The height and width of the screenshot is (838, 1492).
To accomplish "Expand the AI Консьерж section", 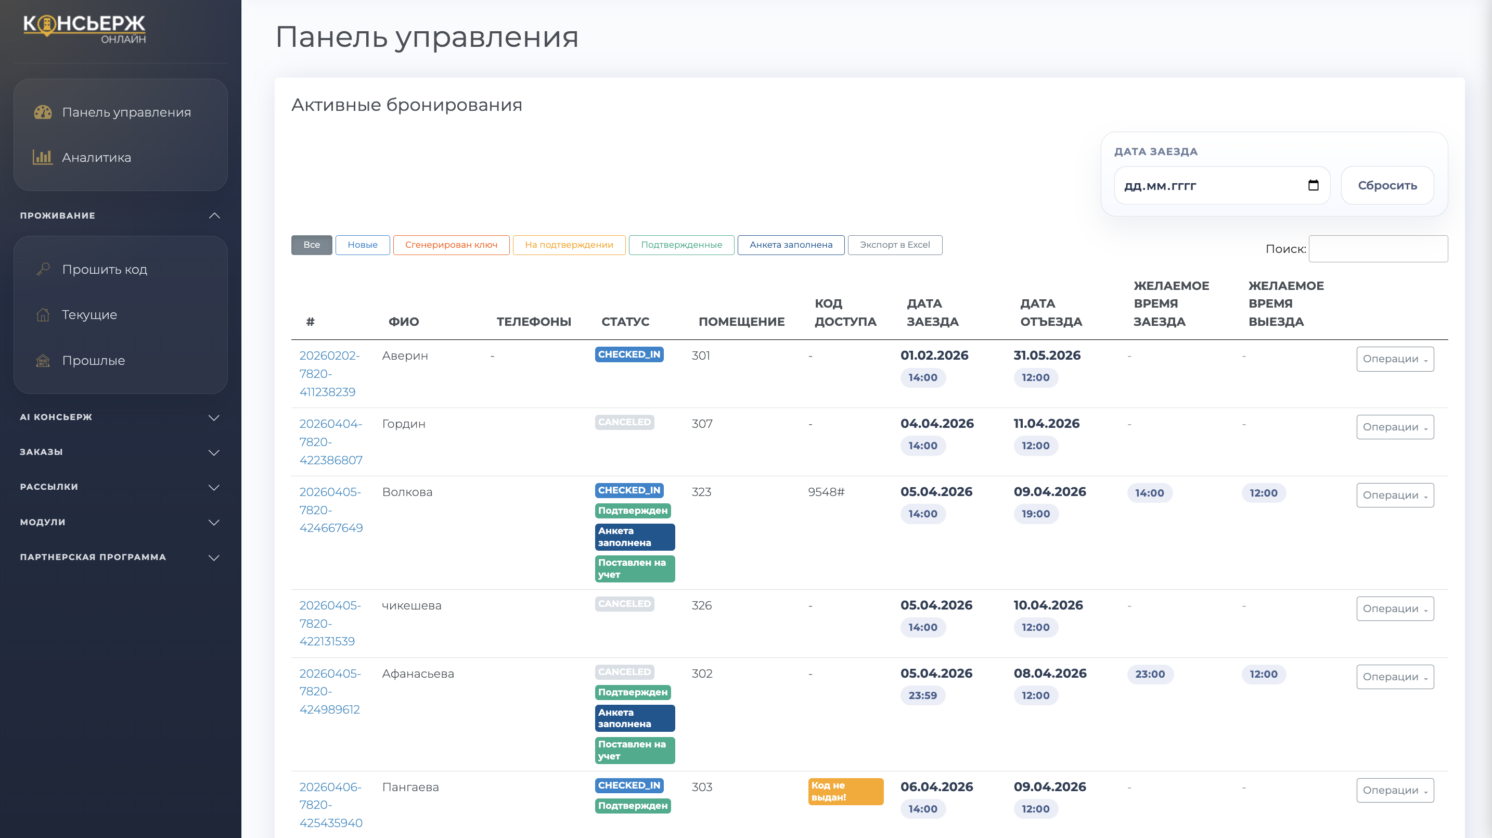I will (214, 417).
